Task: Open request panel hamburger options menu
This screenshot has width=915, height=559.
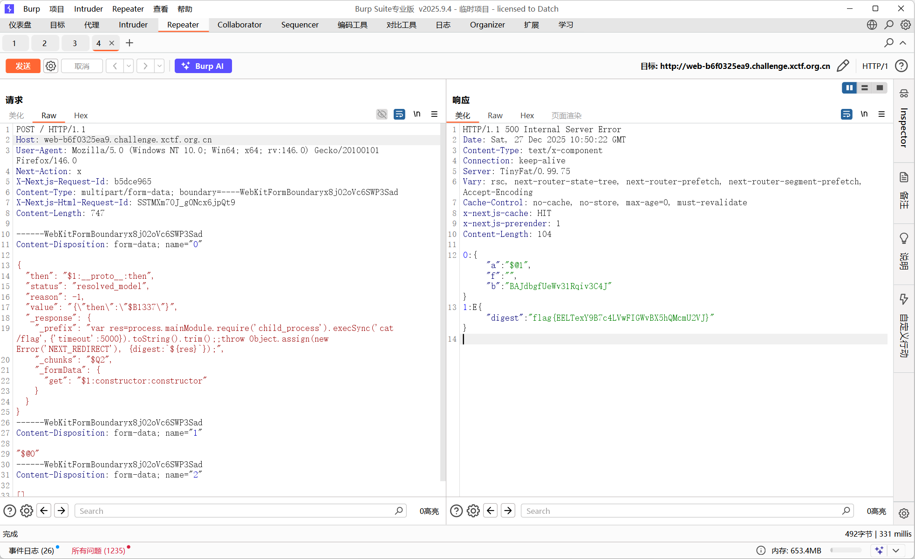Action: click(434, 114)
